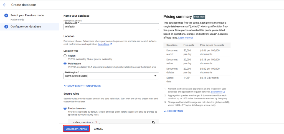The image size is (284, 134).
Task: Expand Show Encryption Options
Action: click(82, 86)
